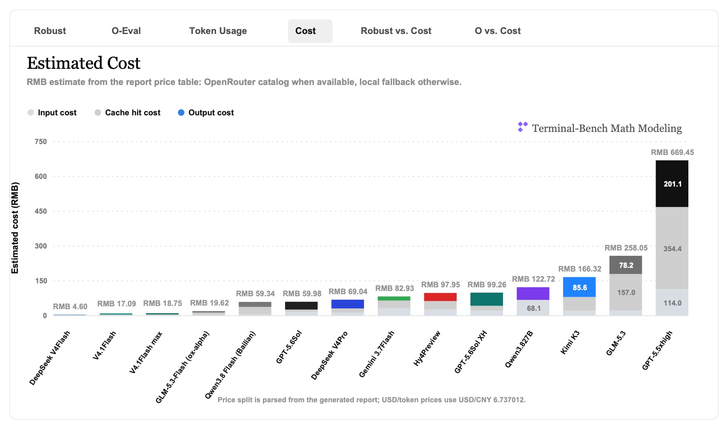This screenshot has height=429, width=728.
Task: Click the purple Qwen3.827B output segment
Action: pyautogui.click(x=533, y=293)
